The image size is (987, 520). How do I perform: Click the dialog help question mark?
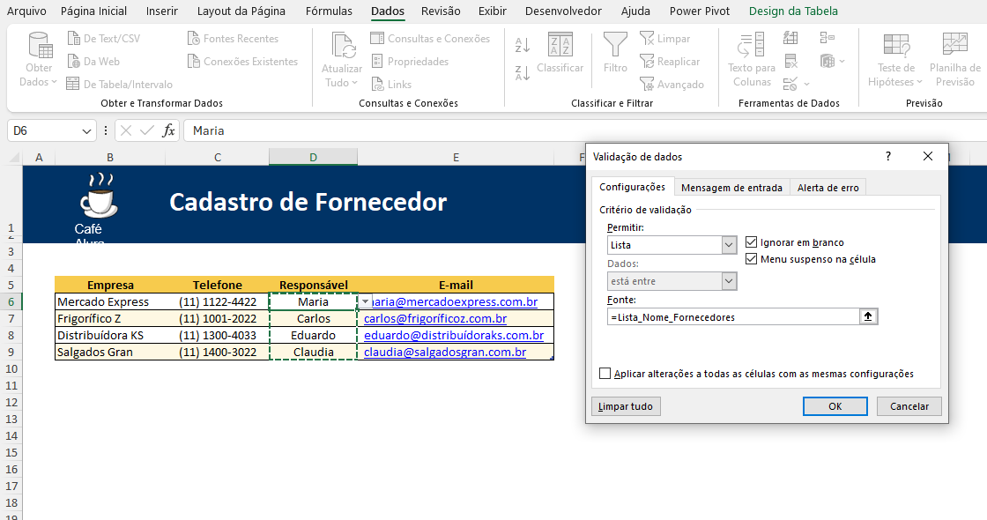(x=888, y=156)
